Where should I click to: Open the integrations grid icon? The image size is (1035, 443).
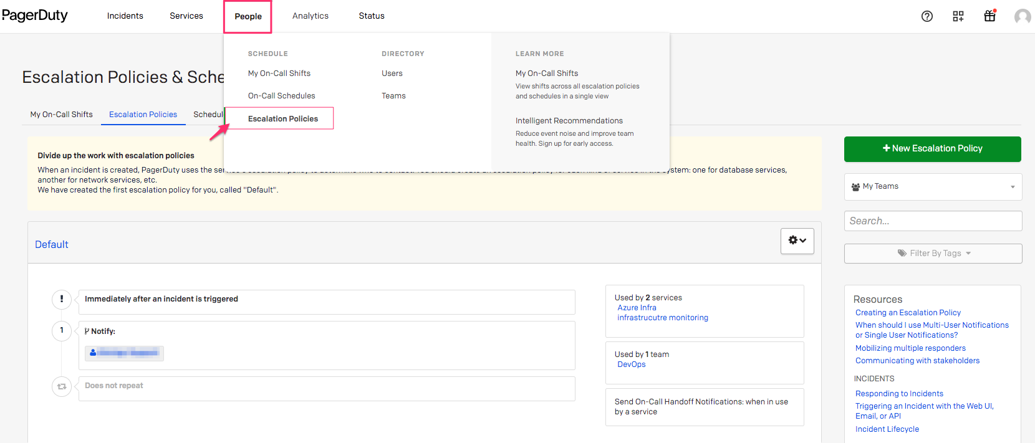coord(958,16)
